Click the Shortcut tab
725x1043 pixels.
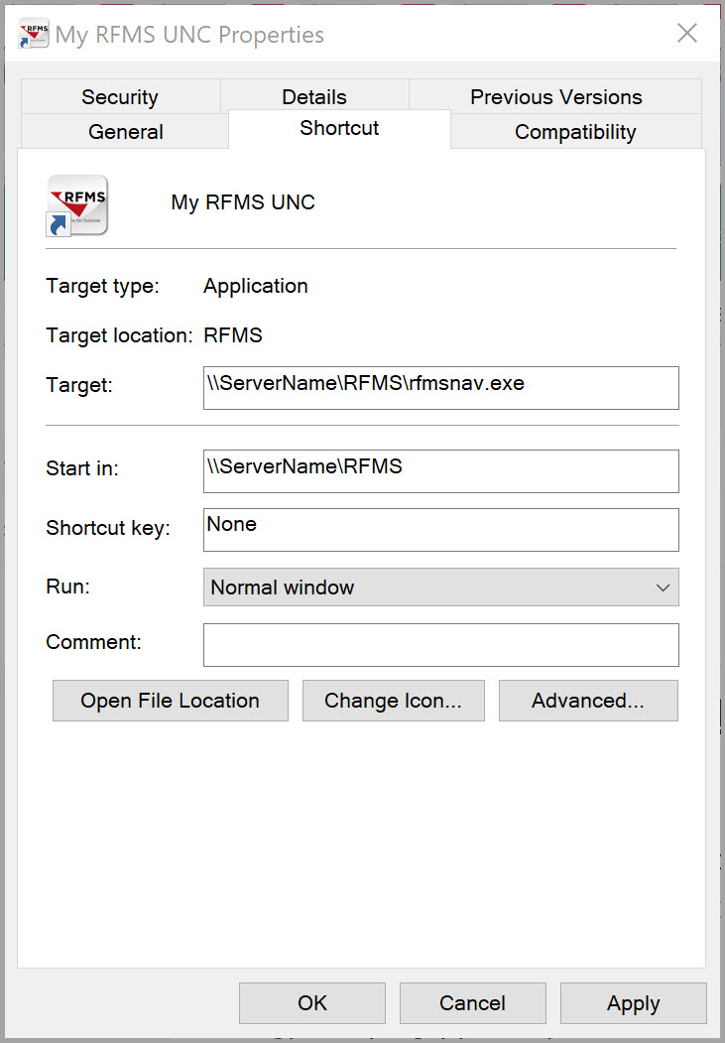pyautogui.click(x=339, y=128)
